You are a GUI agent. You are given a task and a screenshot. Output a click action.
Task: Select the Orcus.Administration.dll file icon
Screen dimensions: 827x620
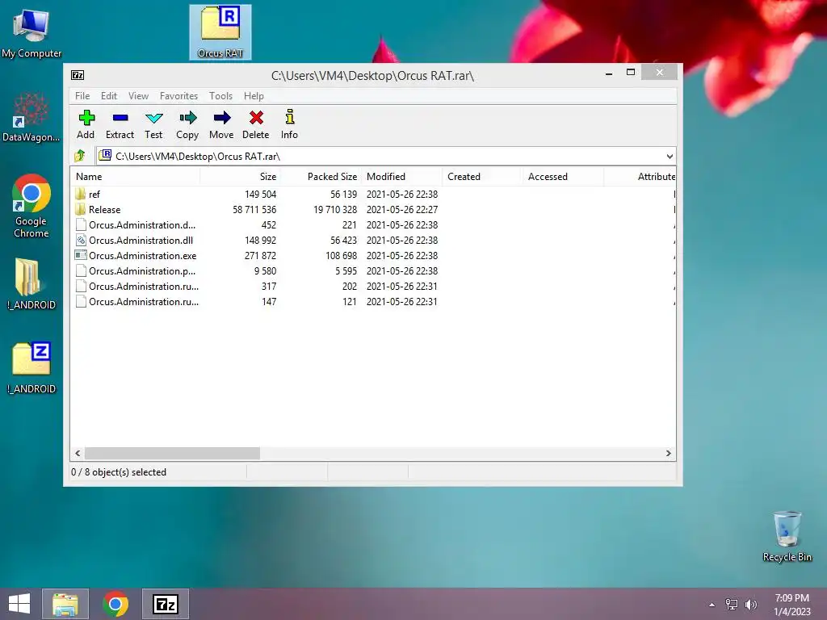click(81, 241)
